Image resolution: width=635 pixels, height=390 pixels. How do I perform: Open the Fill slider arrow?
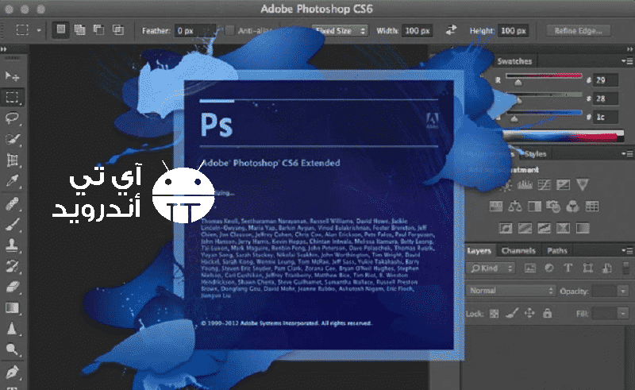tap(623, 314)
